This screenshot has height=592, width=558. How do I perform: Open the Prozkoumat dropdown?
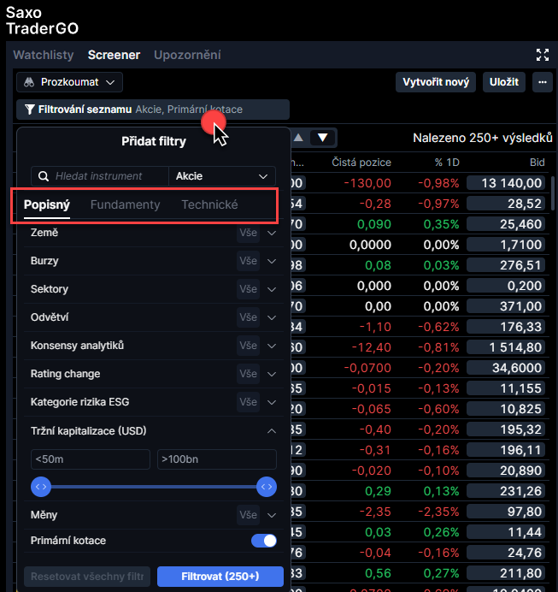(x=69, y=82)
